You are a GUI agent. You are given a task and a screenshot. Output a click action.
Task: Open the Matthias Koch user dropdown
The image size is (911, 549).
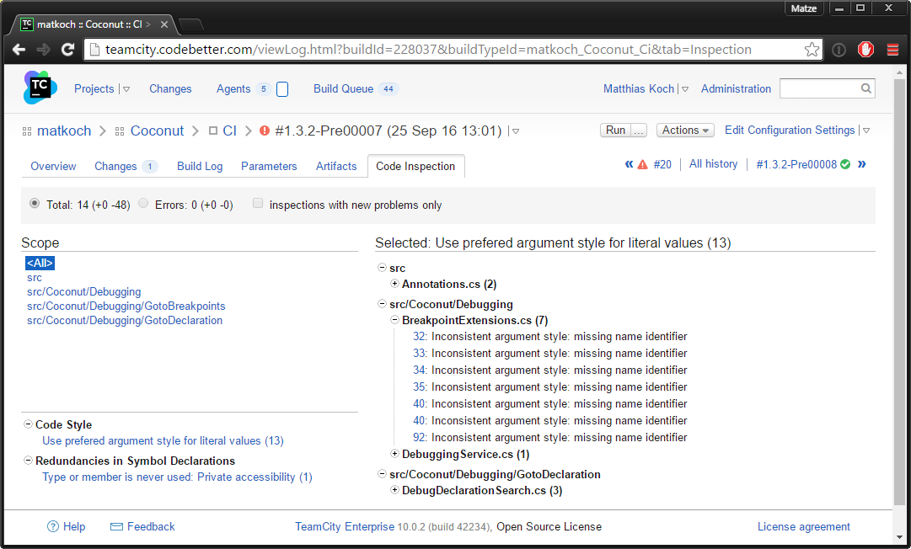685,89
